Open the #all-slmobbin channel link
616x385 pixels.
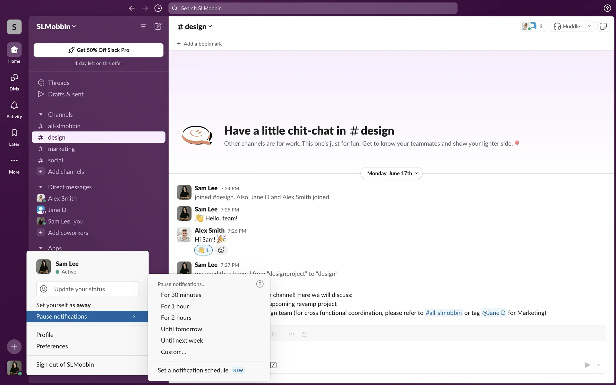(444, 313)
